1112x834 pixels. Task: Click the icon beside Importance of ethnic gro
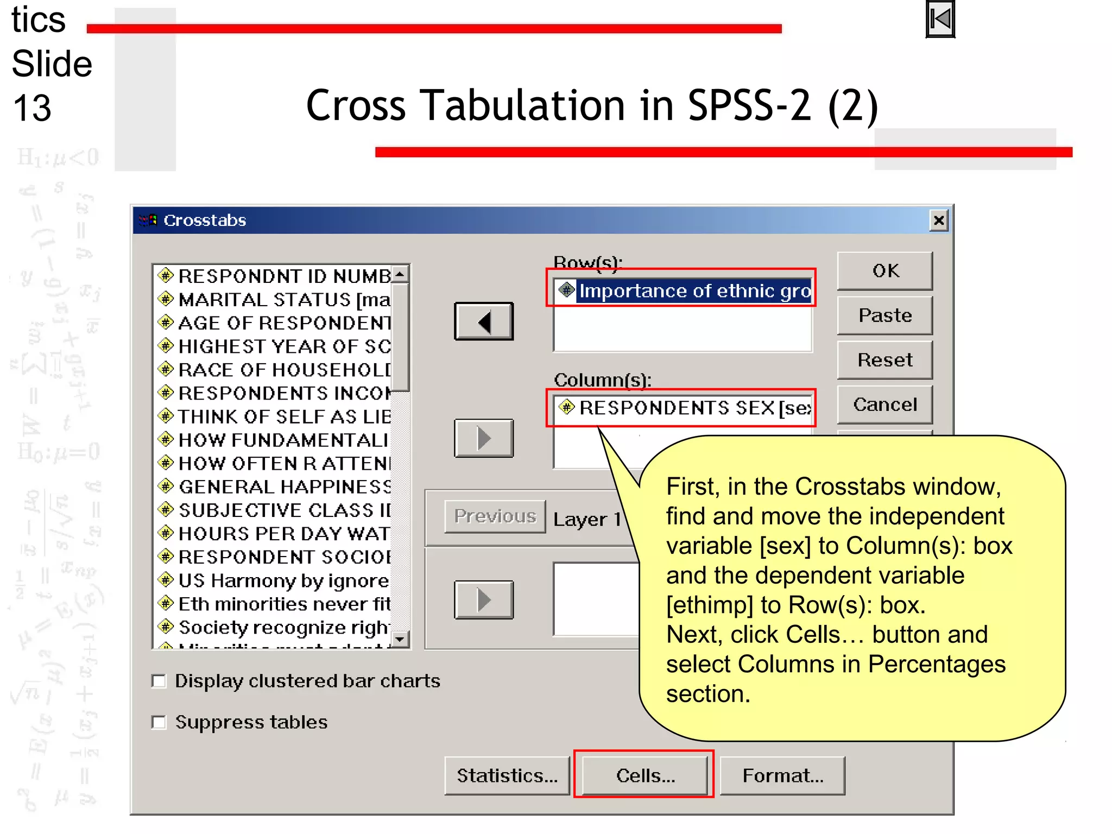[566, 290]
